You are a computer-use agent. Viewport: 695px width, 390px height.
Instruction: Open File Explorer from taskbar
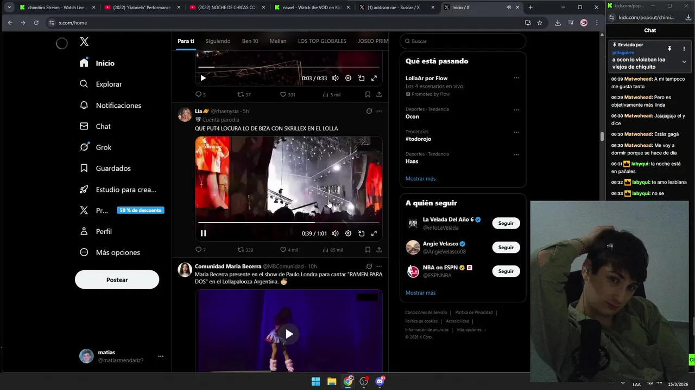click(332, 381)
